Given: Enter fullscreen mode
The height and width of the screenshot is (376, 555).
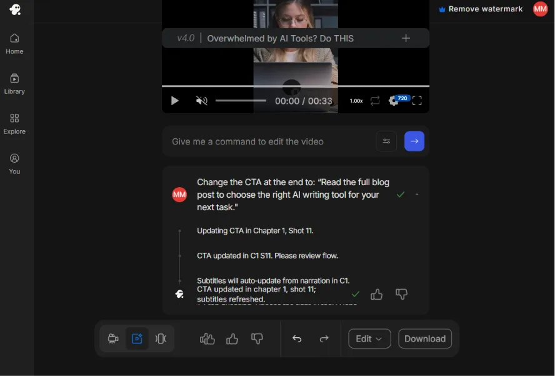Looking at the screenshot, I should [417, 101].
